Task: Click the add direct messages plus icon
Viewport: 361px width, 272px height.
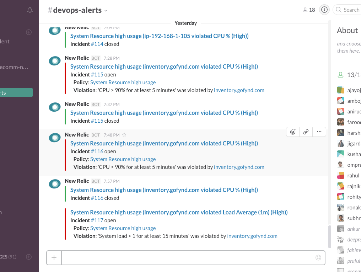Action: (x=29, y=257)
